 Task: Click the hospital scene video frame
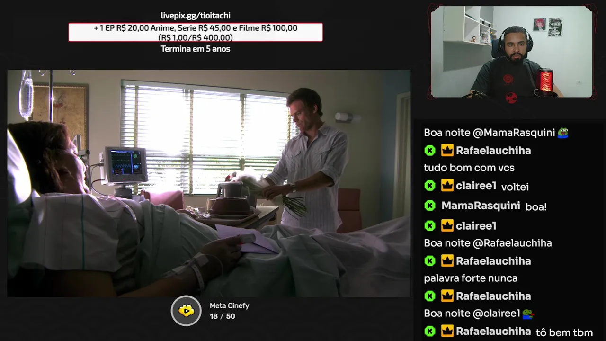[209, 183]
